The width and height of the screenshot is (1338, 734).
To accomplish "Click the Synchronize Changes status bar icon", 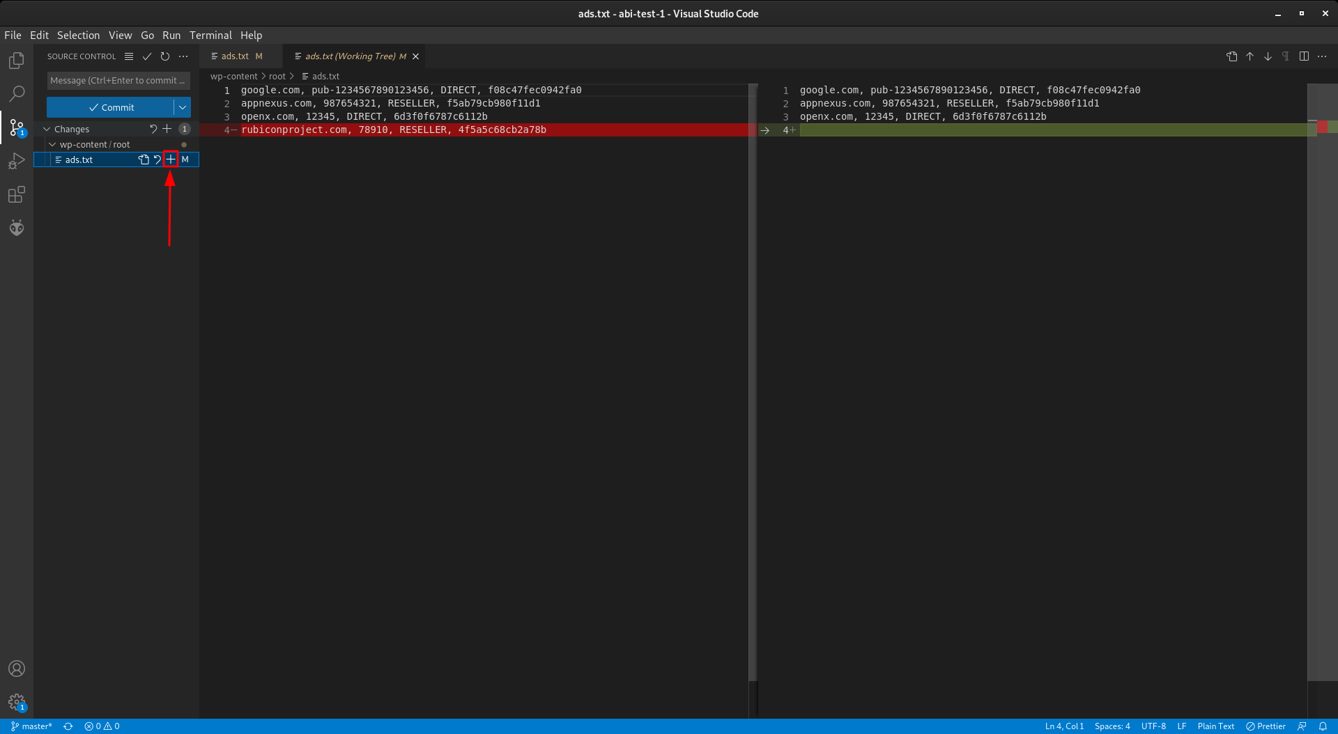I will pos(68,726).
